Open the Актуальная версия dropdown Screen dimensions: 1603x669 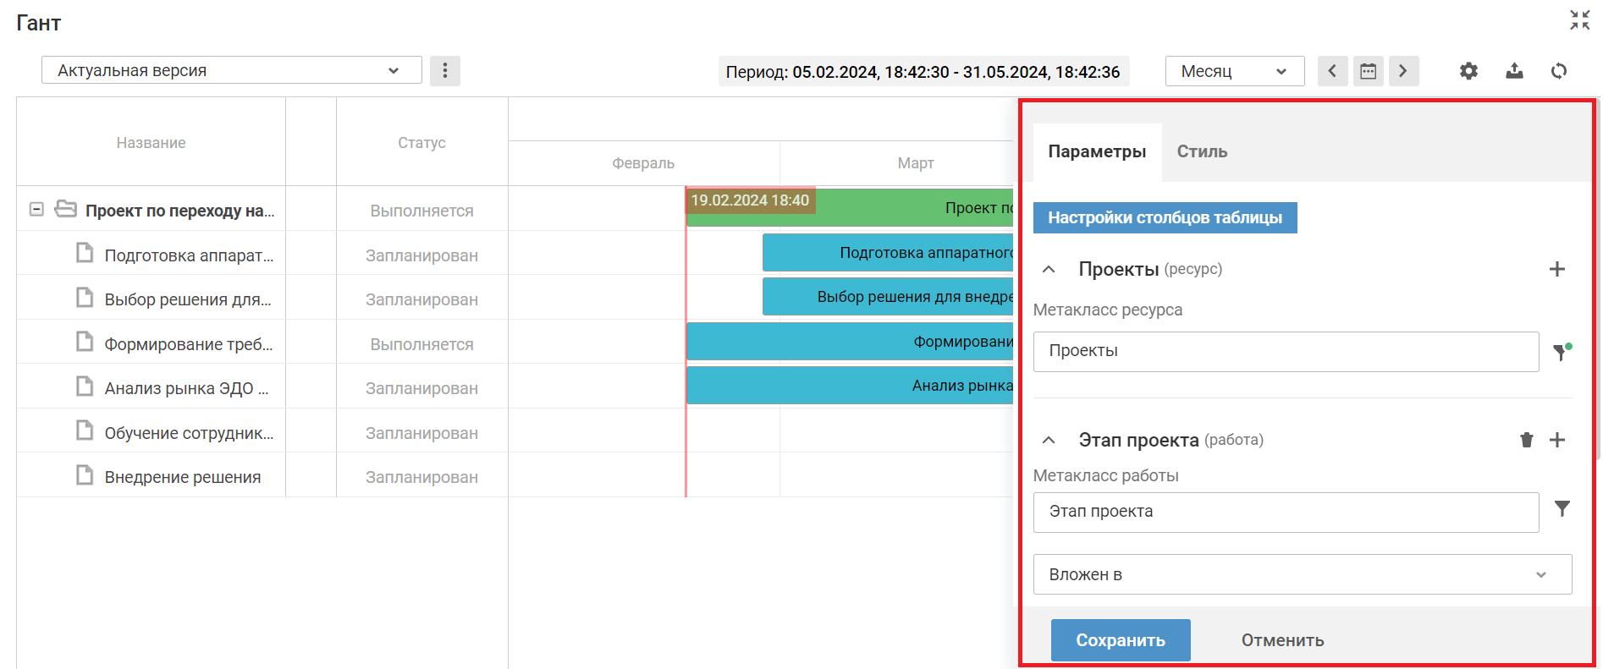[x=231, y=70]
